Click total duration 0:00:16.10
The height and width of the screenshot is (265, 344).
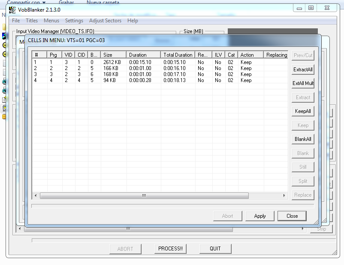tap(175, 68)
